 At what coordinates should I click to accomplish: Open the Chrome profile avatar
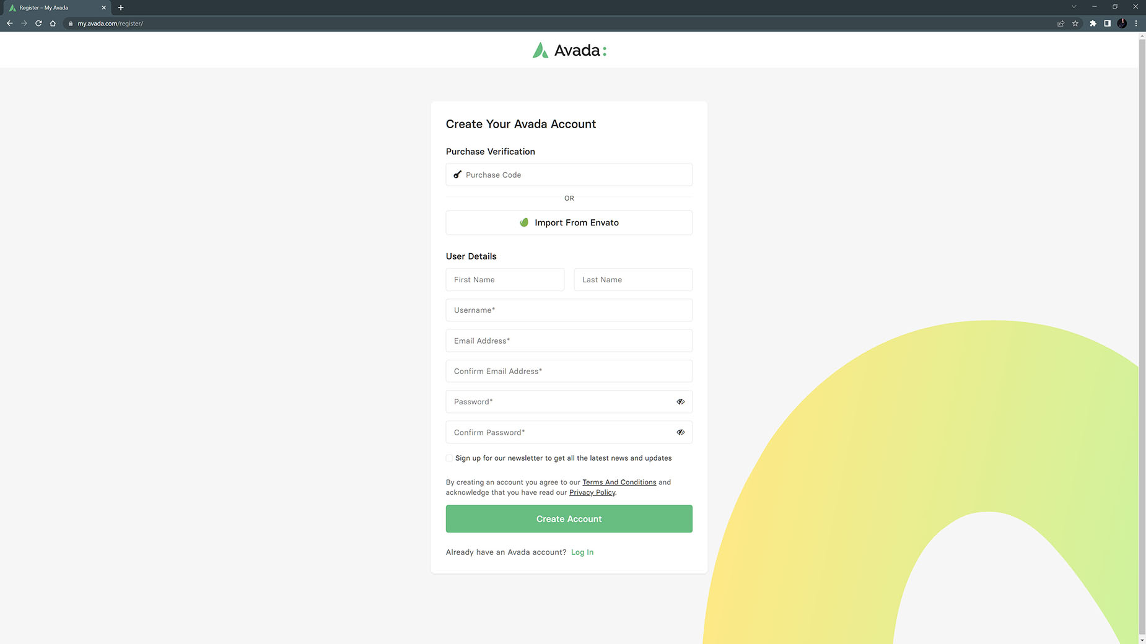click(x=1122, y=24)
